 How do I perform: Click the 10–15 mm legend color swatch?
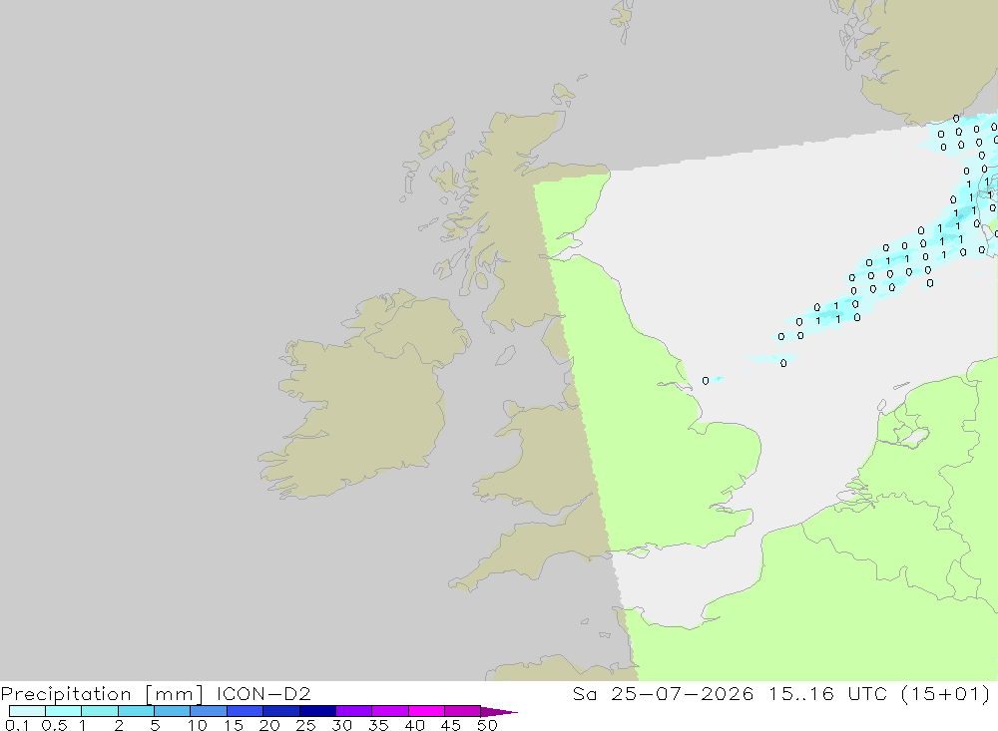[209, 711]
